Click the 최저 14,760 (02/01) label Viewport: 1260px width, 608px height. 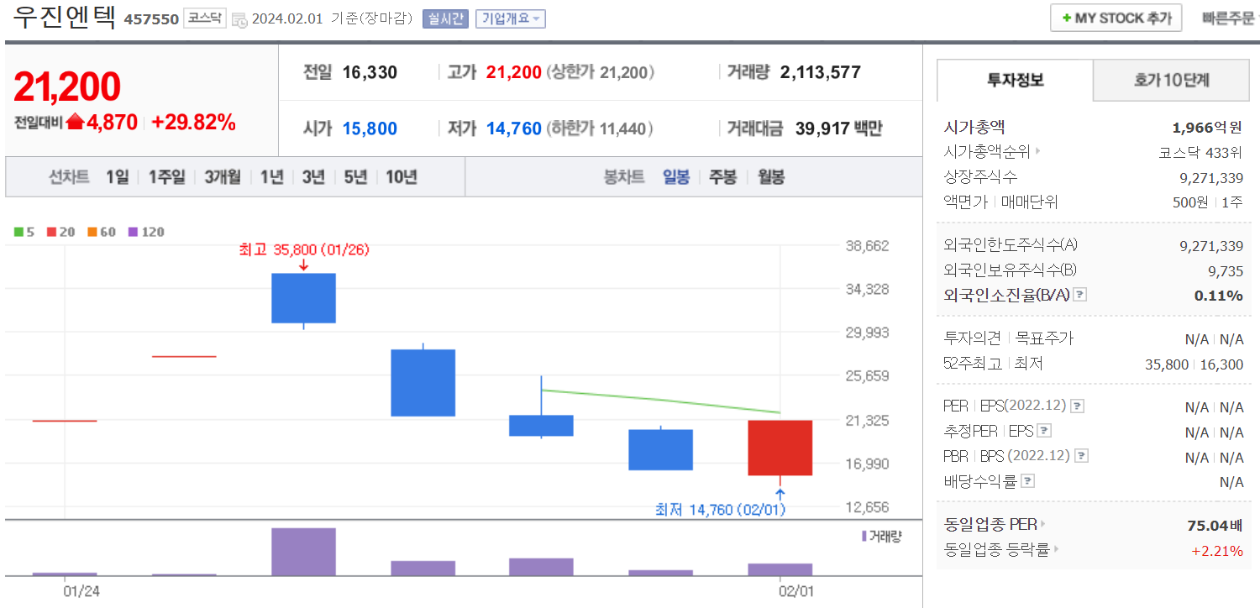point(721,509)
